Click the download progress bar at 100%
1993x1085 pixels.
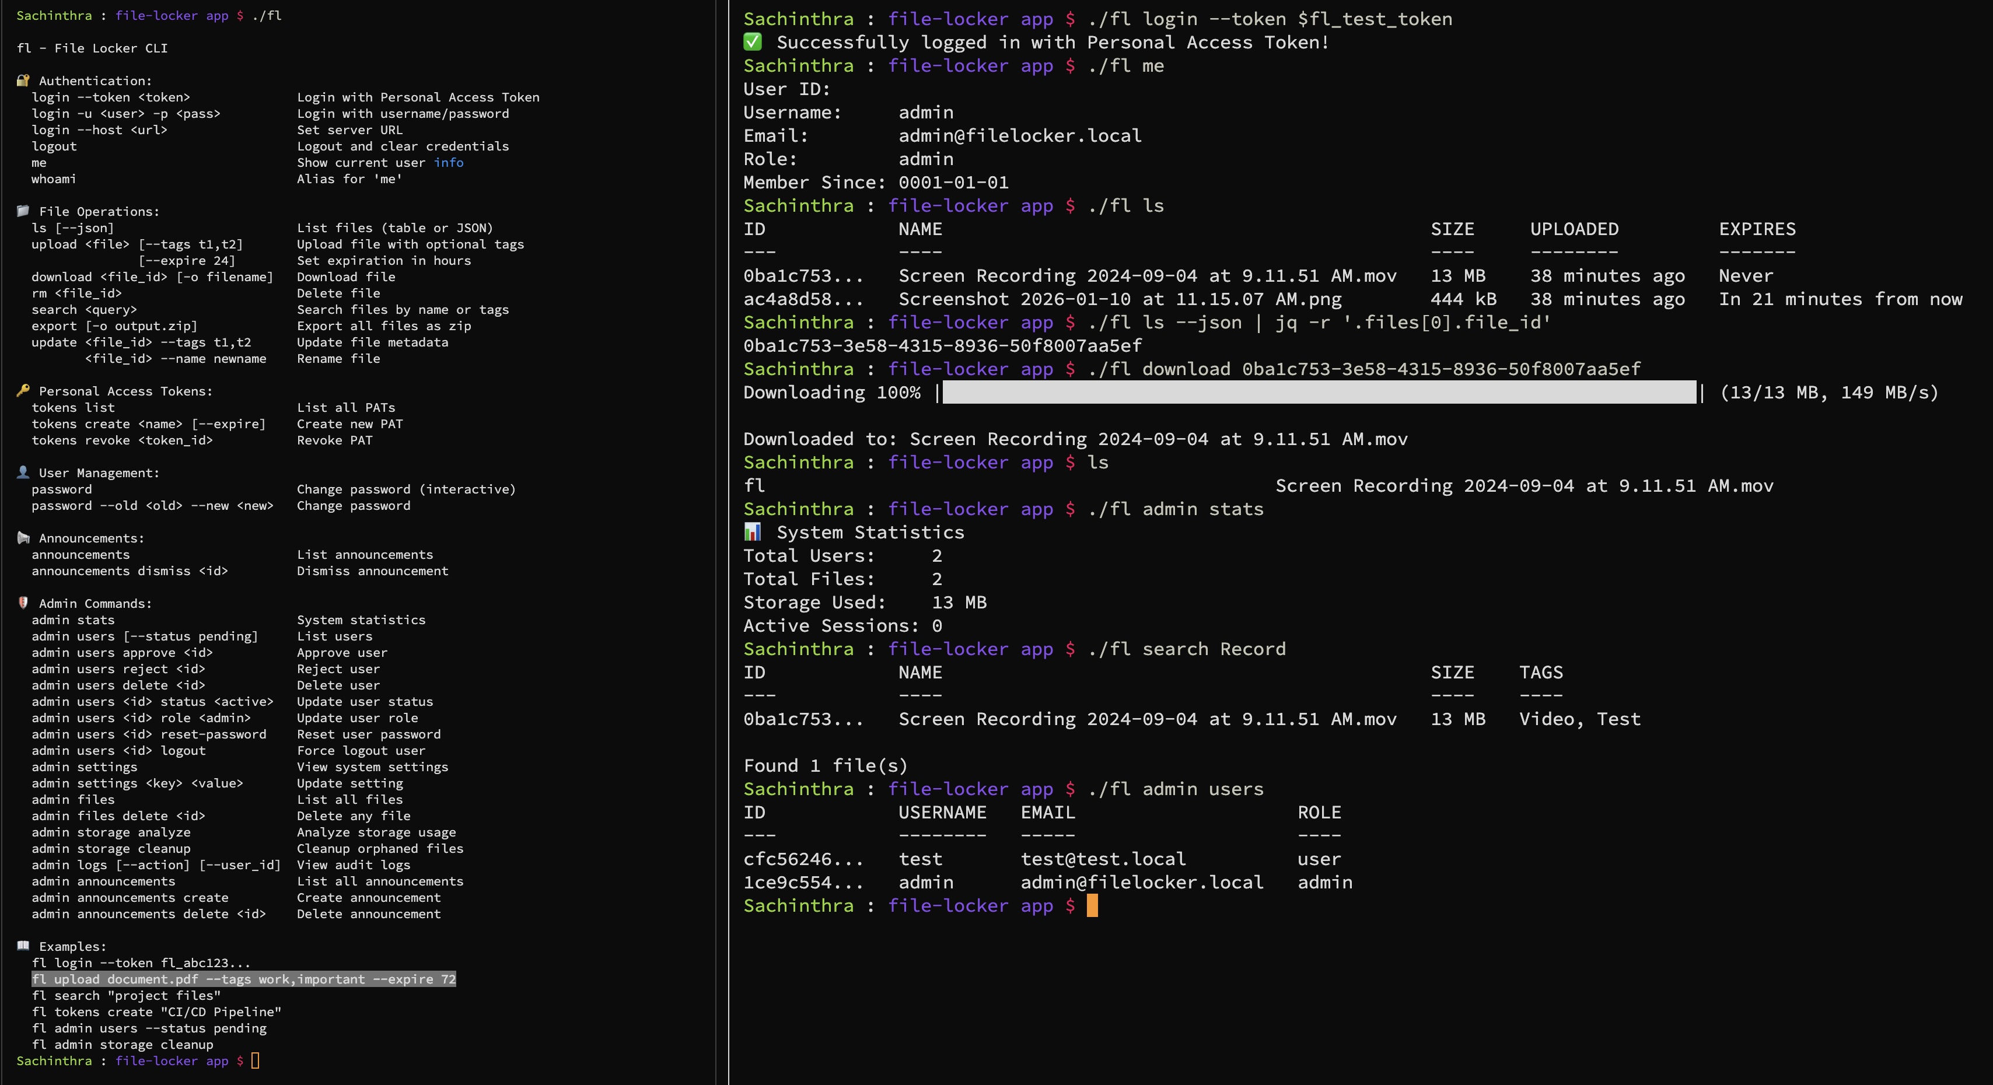pyautogui.click(x=1319, y=392)
